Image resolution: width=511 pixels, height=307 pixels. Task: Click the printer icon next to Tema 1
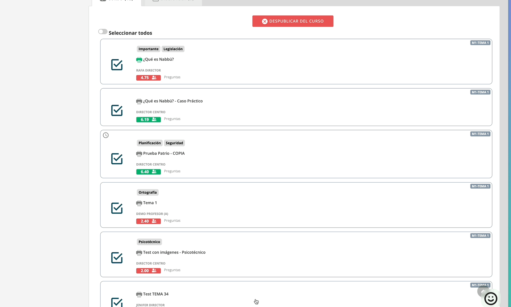(x=139, y=203)
